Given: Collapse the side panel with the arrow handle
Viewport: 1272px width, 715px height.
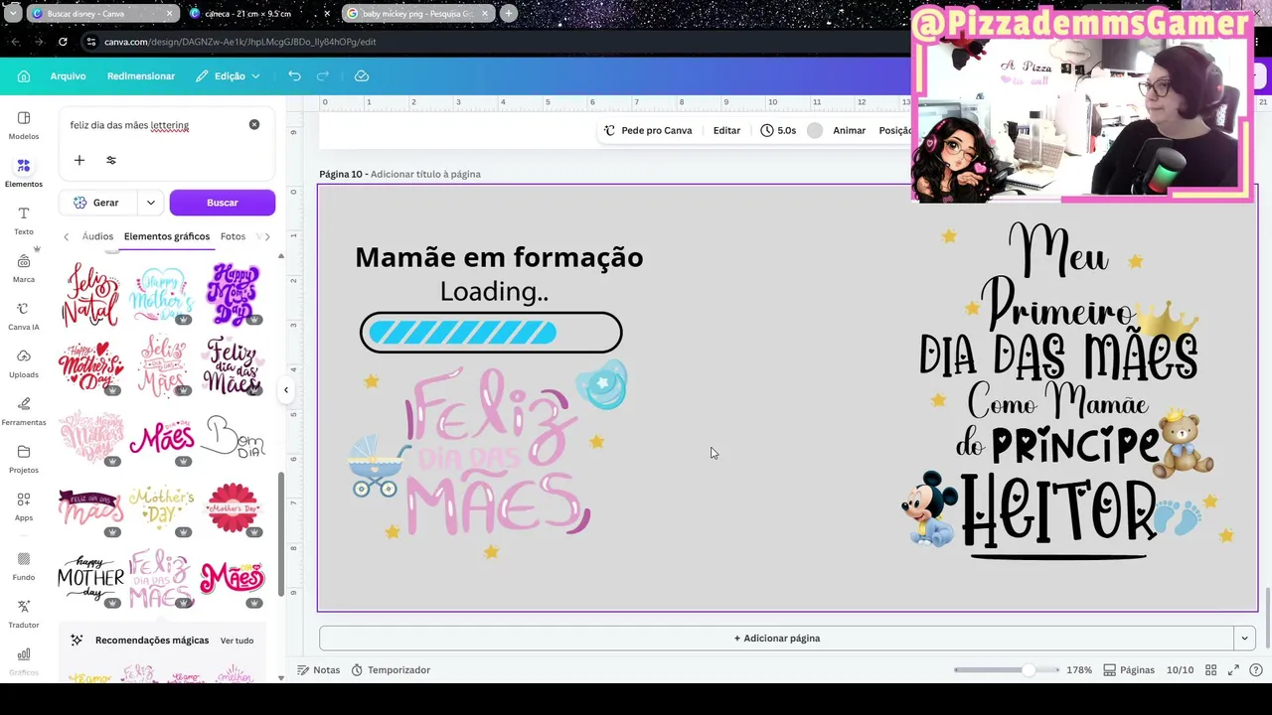Looking at the screenshot, I should 286,390.
